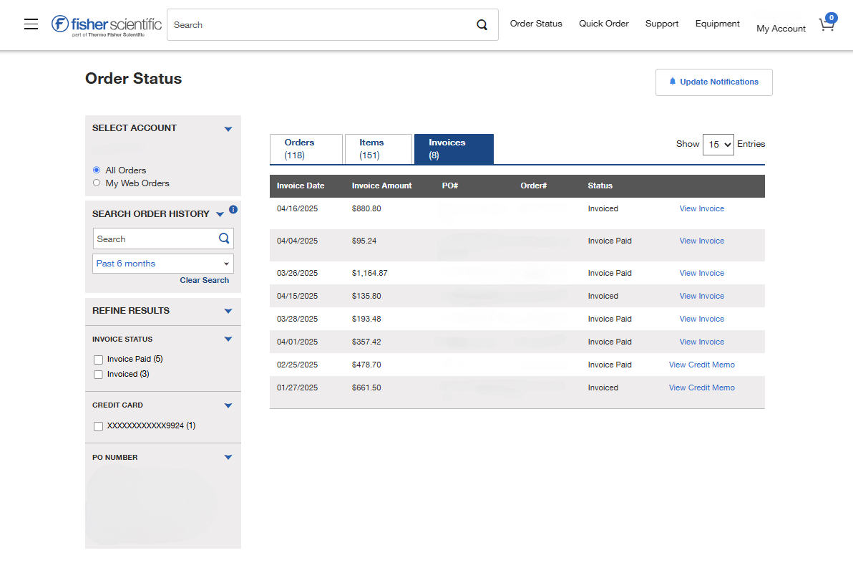The height and width of the screenshot is (568, 853).
Task: Click the bell icon on Update Notifications
Action: 672,81
